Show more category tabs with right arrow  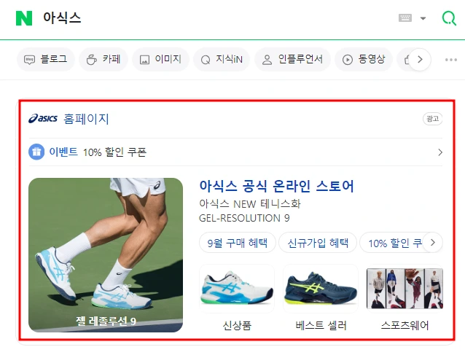tap(420, 59)
